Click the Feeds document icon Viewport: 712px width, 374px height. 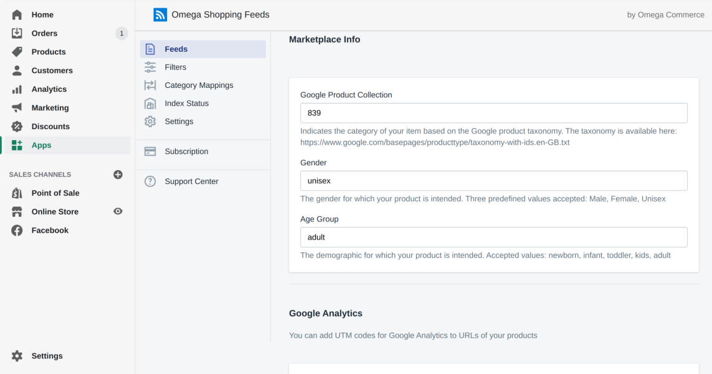tap(150, 49)
